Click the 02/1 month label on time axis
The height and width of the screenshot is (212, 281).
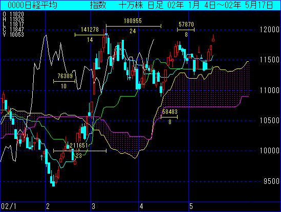point(8,206)
